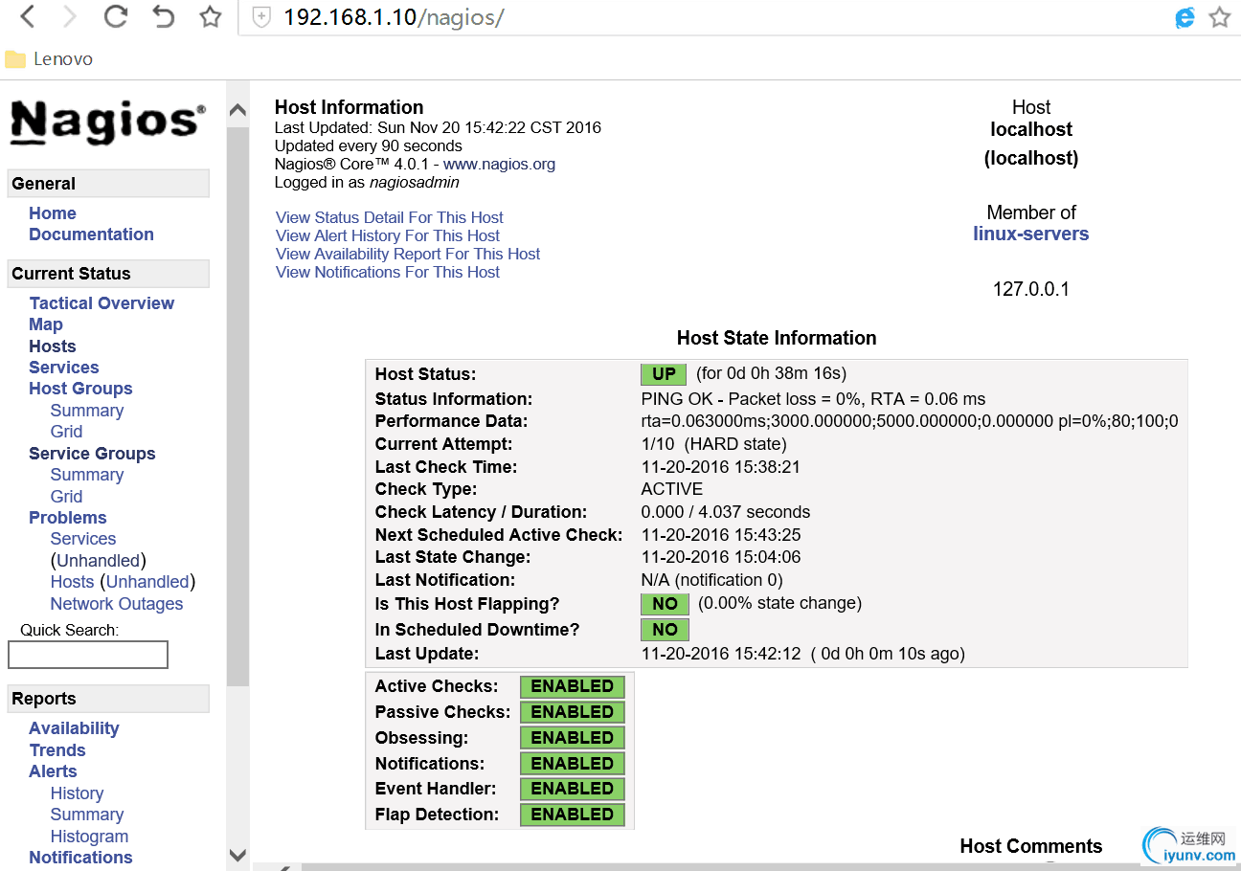This screenshot has width=1241, height=871.
Task: Click the Internet Explorer mode icon
Action: 1185,17
